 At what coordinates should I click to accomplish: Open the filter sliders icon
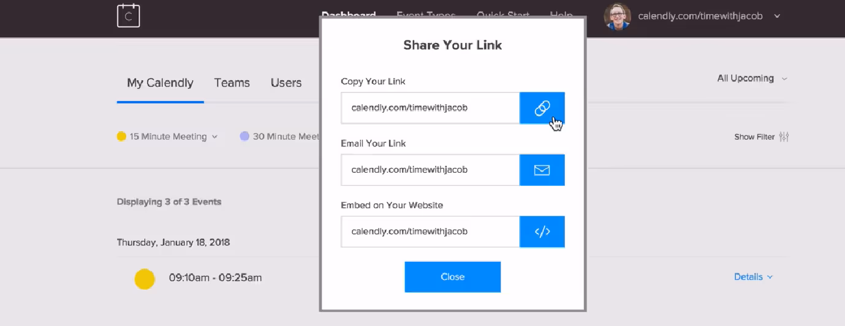coord(784,137)
